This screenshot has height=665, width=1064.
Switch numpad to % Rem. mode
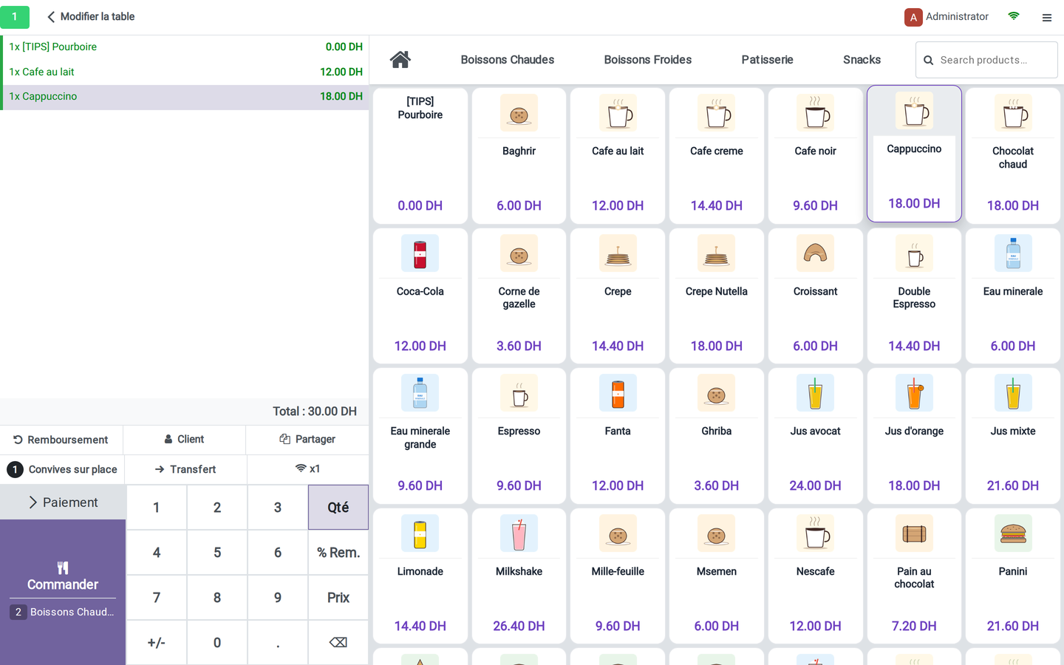pos(338,552)
